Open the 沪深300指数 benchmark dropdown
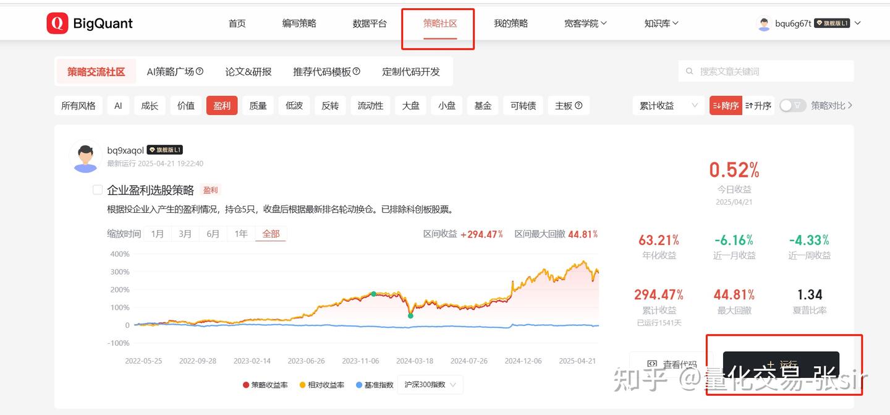Viewport: 890px width, 415px height. pyautogui.click(x=430, y=384)
